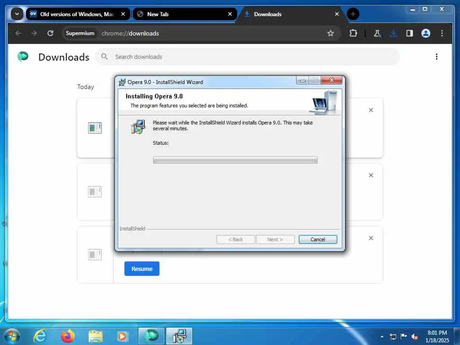Image resolution: width=460 pixels, height=345 pixels.
Task: Remove the third download from list
Action: [371, 238]
